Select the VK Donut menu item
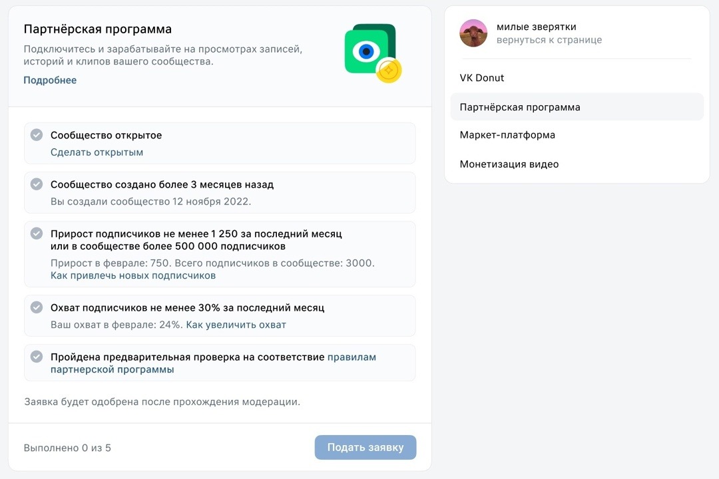Image resolution: width=719 pixels, height=479 pixels. (x=483, y=78)
